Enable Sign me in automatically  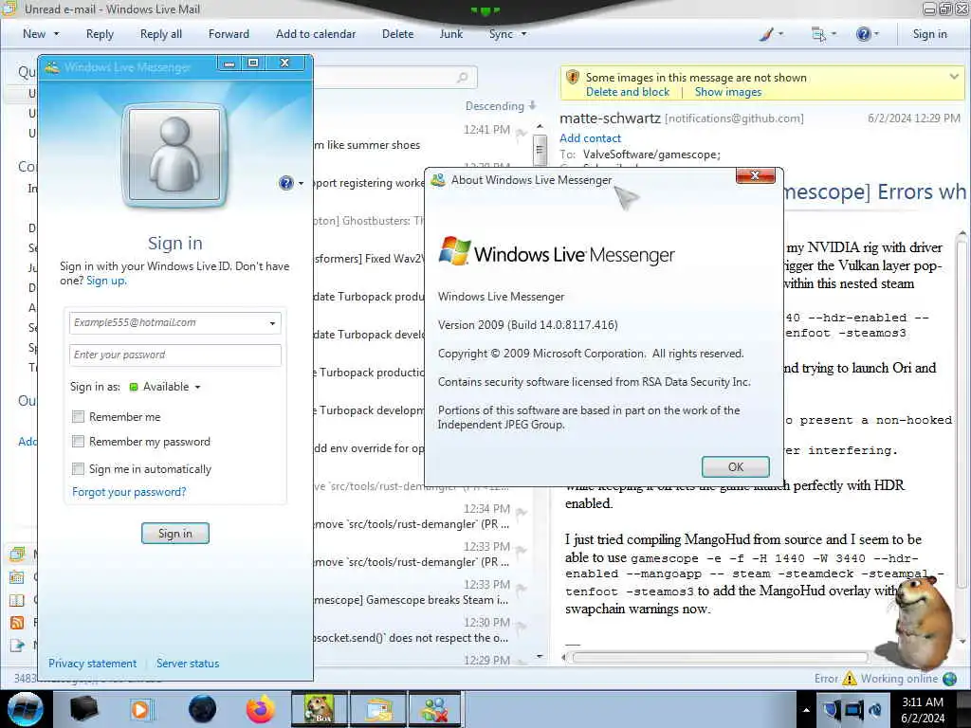click(x=78, y=468)
